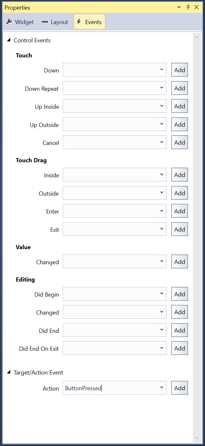Viewport: 205px width, 446px height.
Task: Open the Action combo box dropdown
Action: [x=162, y=388]
